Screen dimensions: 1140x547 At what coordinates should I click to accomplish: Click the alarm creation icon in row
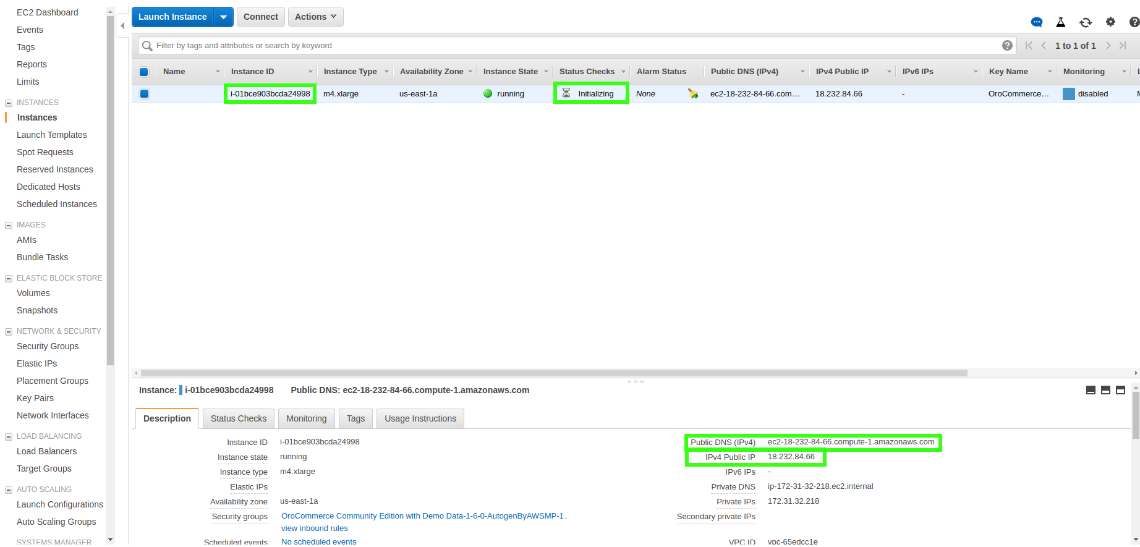click(x=693, y=94)
